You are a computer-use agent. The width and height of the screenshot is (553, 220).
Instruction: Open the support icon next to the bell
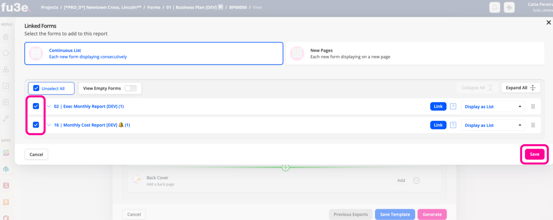coord(509,7)
